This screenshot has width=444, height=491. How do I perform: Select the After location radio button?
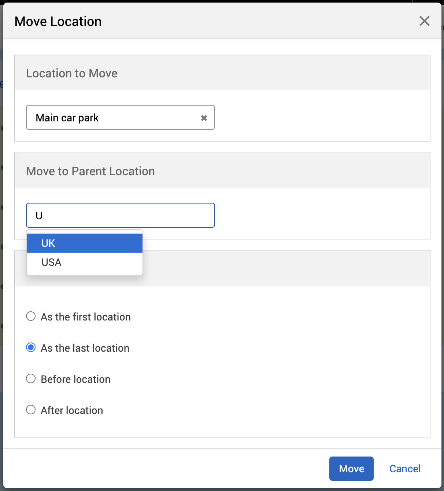click(31, 410)
